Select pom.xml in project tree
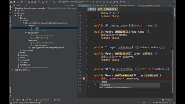Viewport: 185px width, 104px height. pyautogui.click(x=23, y=62)
